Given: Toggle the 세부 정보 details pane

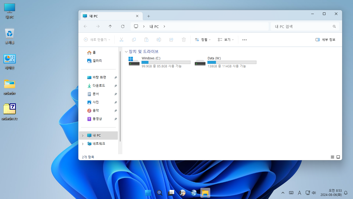Looking at the screenshot, I should (x=325, y=40).
